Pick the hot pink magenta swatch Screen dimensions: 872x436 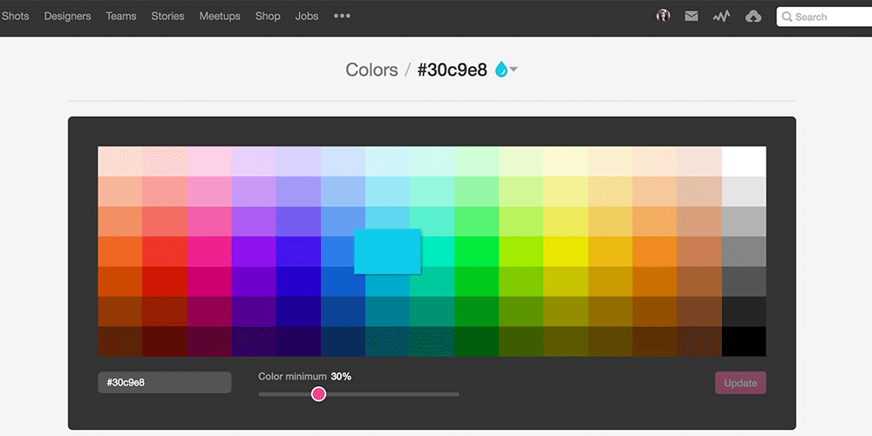[209, 251]
